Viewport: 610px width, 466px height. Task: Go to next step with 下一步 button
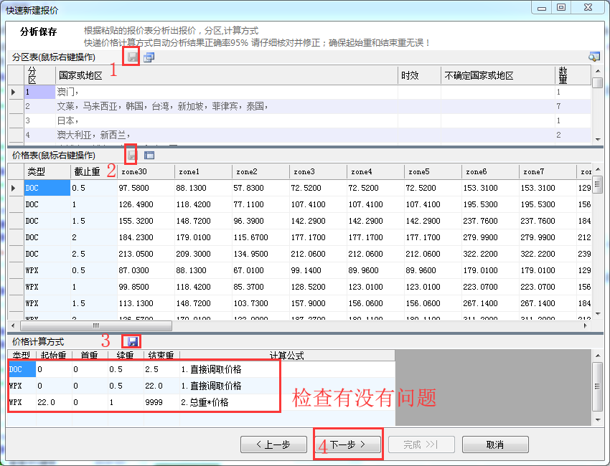point(347,444)
